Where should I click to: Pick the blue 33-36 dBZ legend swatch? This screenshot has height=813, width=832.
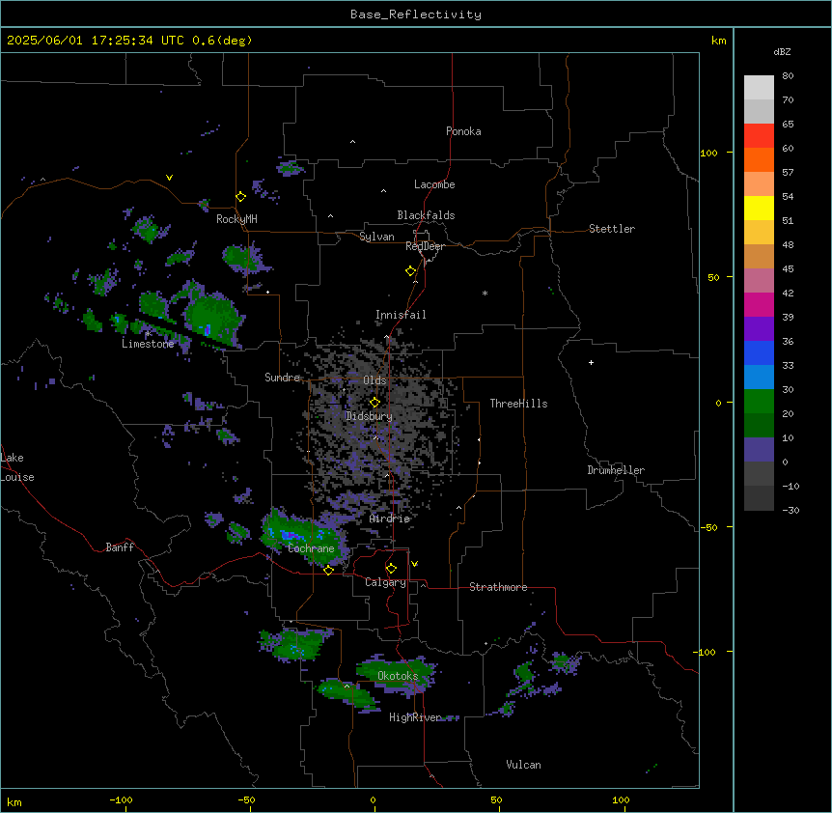tap(759, 352)
